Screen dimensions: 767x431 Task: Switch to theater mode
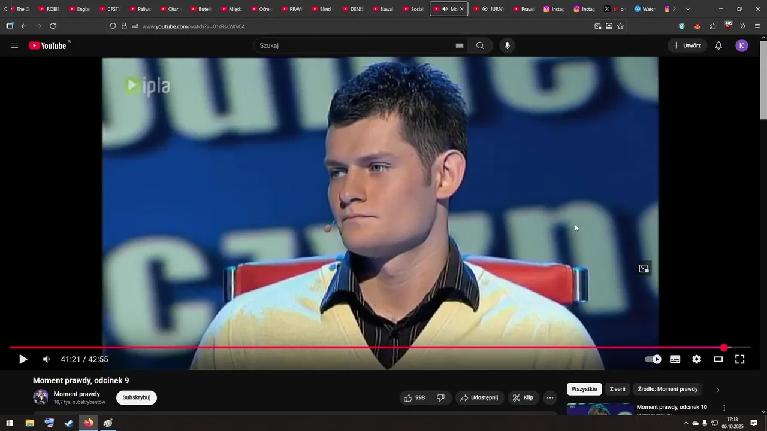[718, 359]
